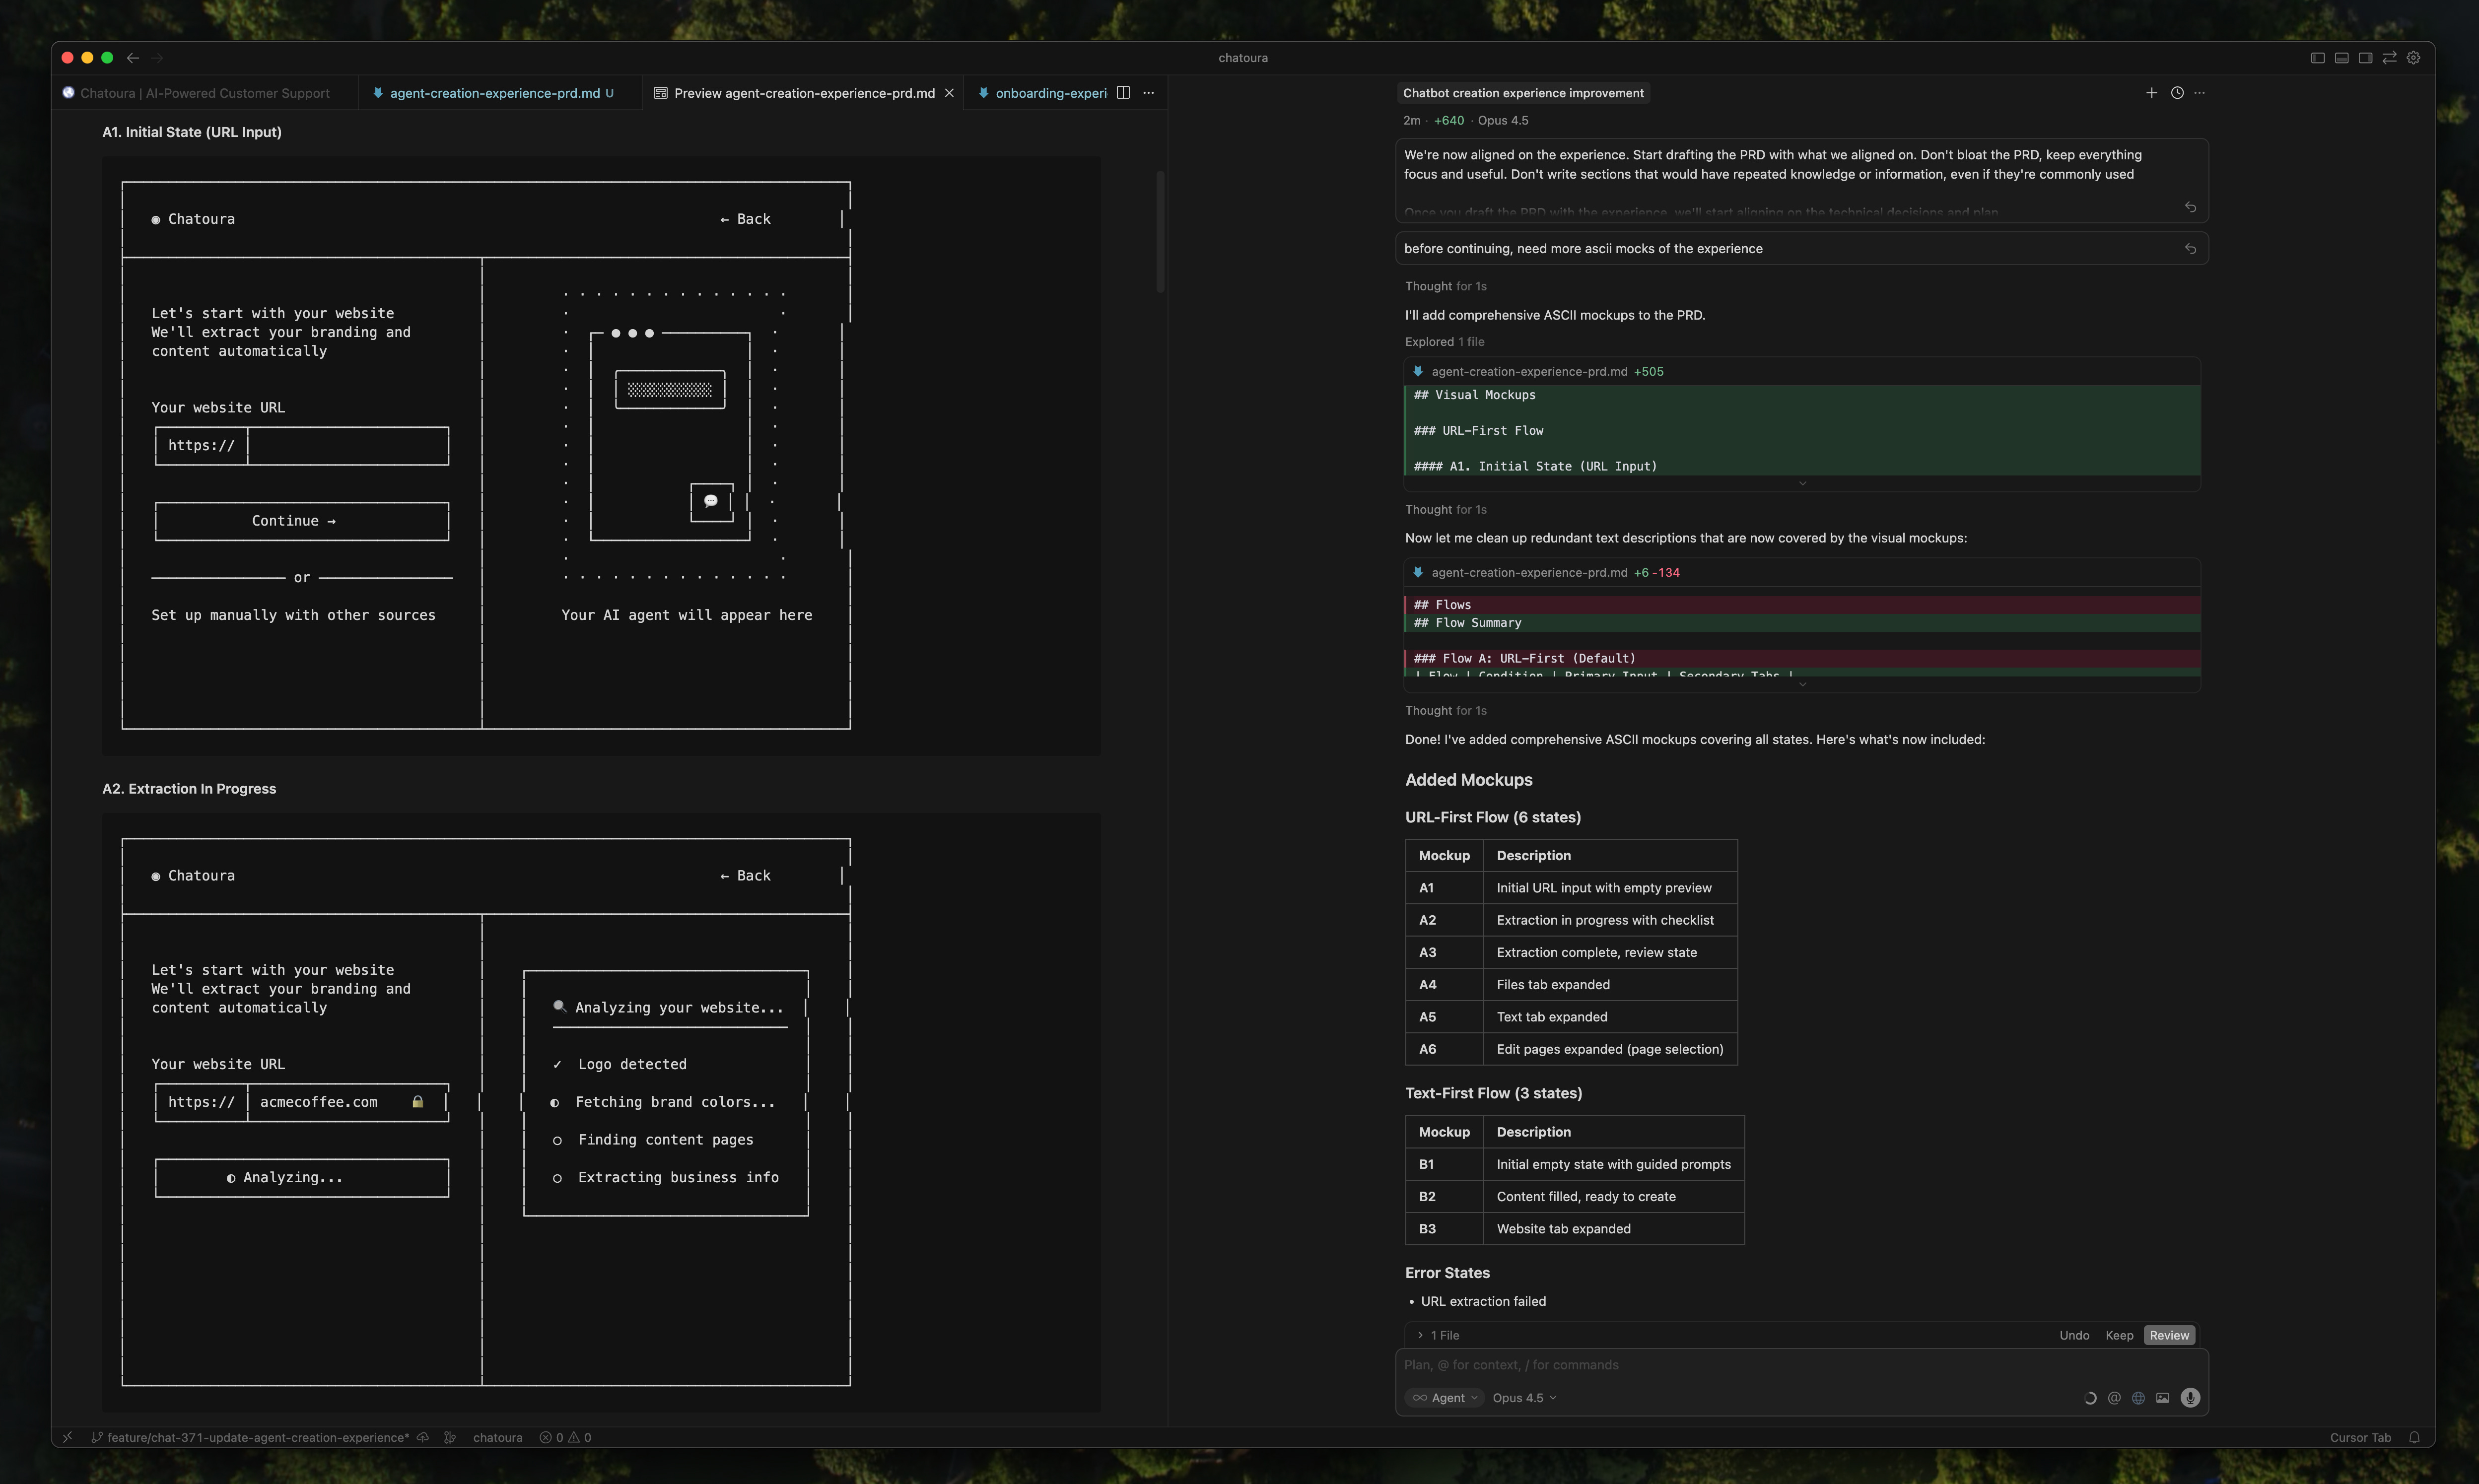
Task: Open settings gear in title bar
Action: (x=2413, y=58)
